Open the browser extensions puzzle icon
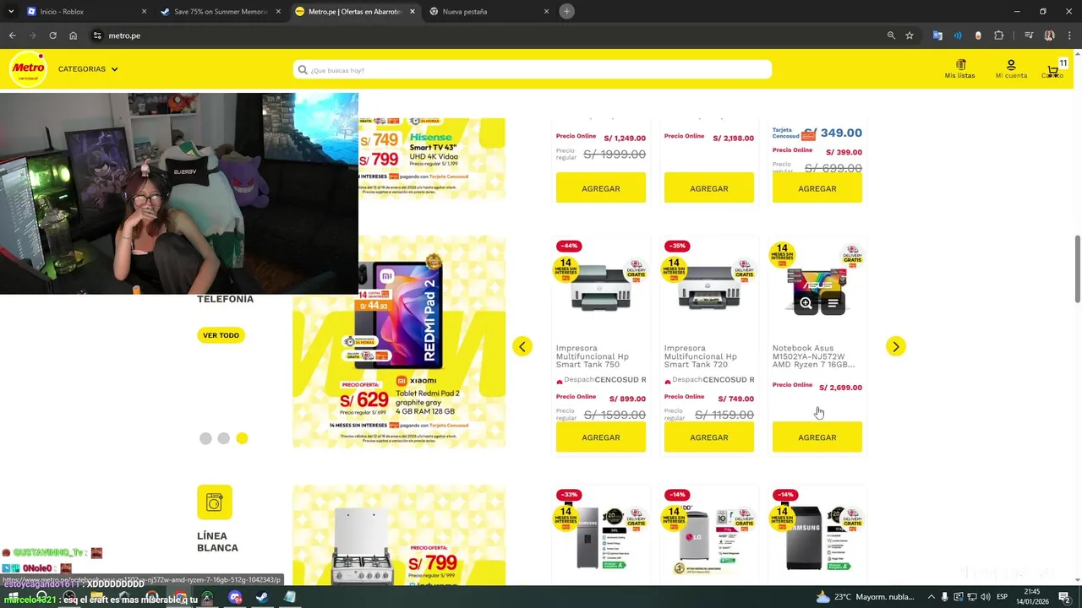The width and height of the screenshot is (1082, 608). (x=998, y=35)
